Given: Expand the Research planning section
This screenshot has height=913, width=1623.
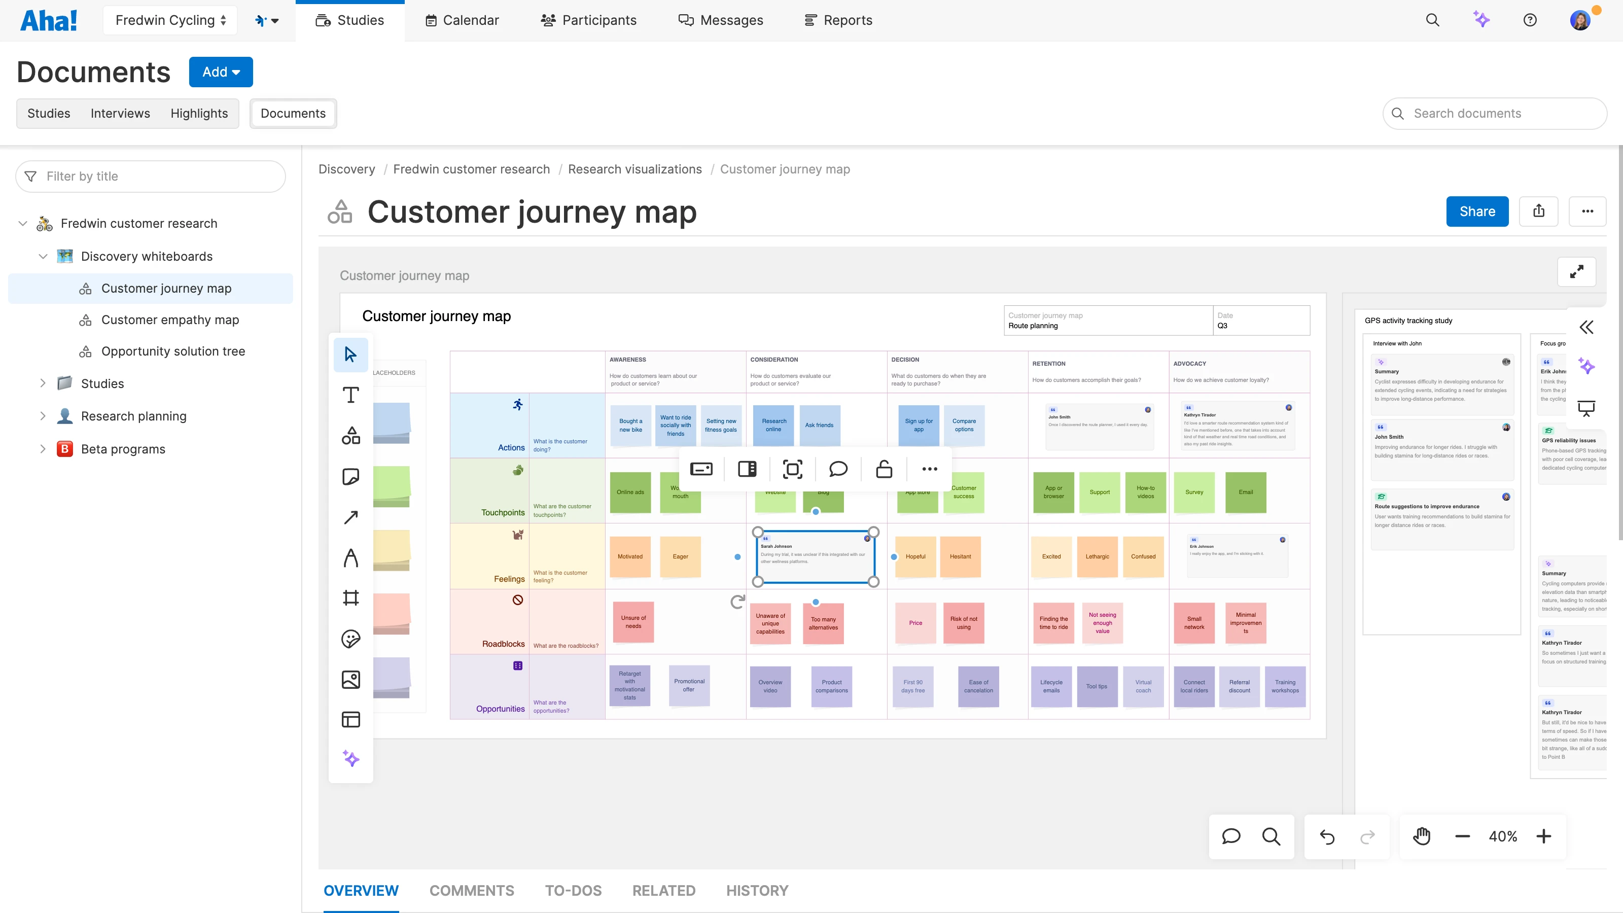Looking at the screenshot, I should [x=43, y=416].
